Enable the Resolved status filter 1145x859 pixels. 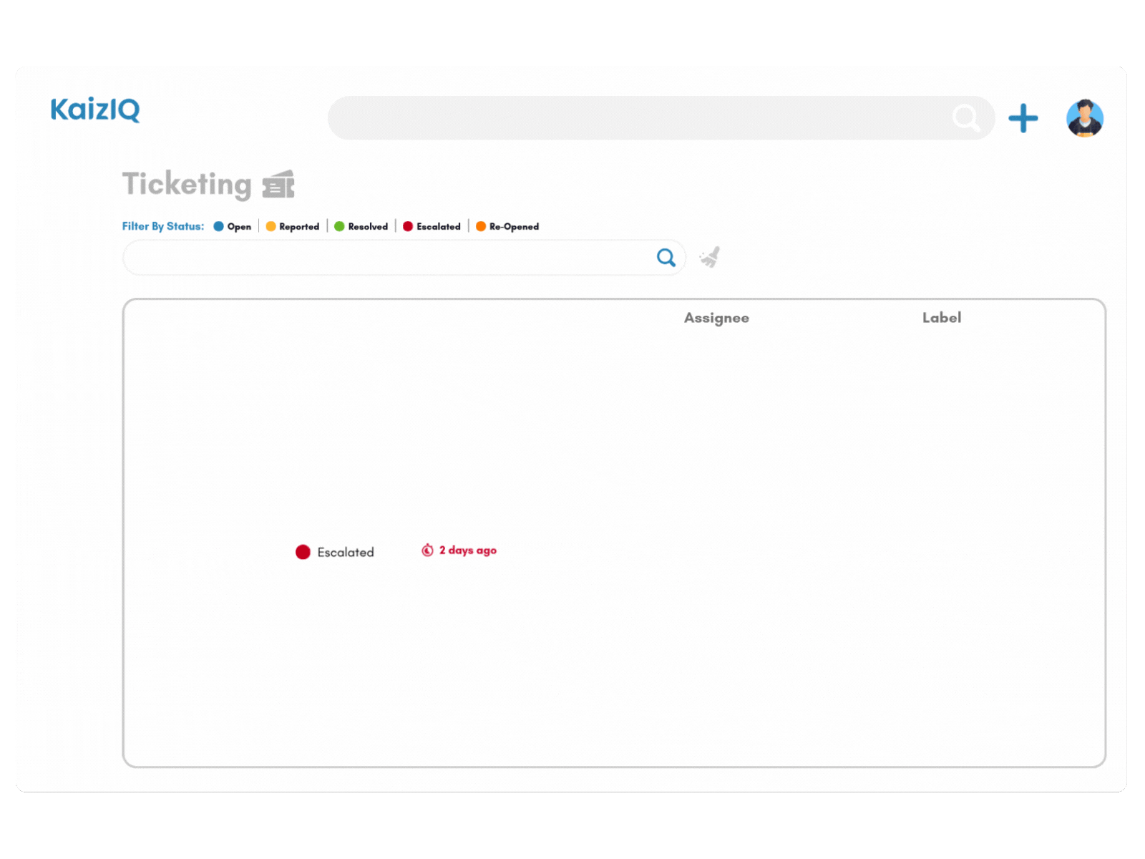(x=361, y=226)
